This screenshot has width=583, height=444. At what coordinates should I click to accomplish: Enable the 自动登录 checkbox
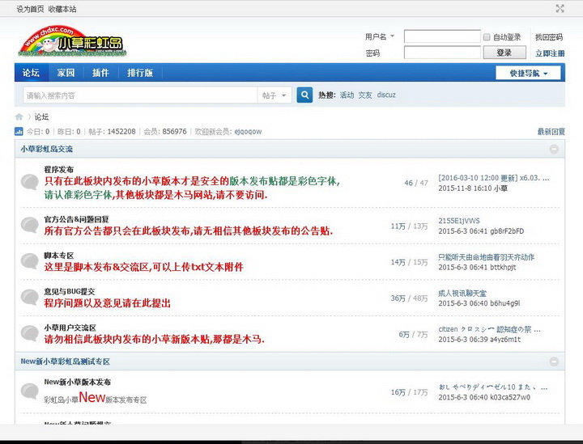point(487,37)
